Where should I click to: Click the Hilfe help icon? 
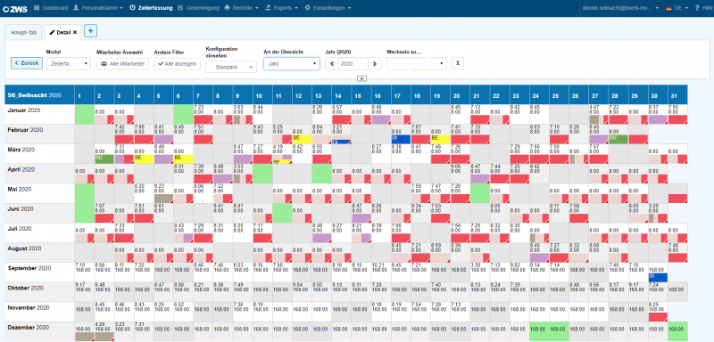point(704,8)
